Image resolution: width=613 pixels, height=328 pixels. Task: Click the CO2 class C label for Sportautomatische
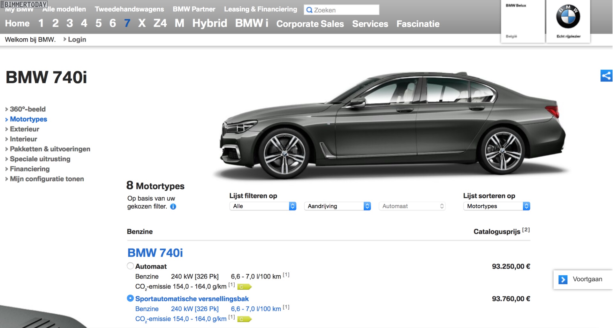[x=244, y=319]
